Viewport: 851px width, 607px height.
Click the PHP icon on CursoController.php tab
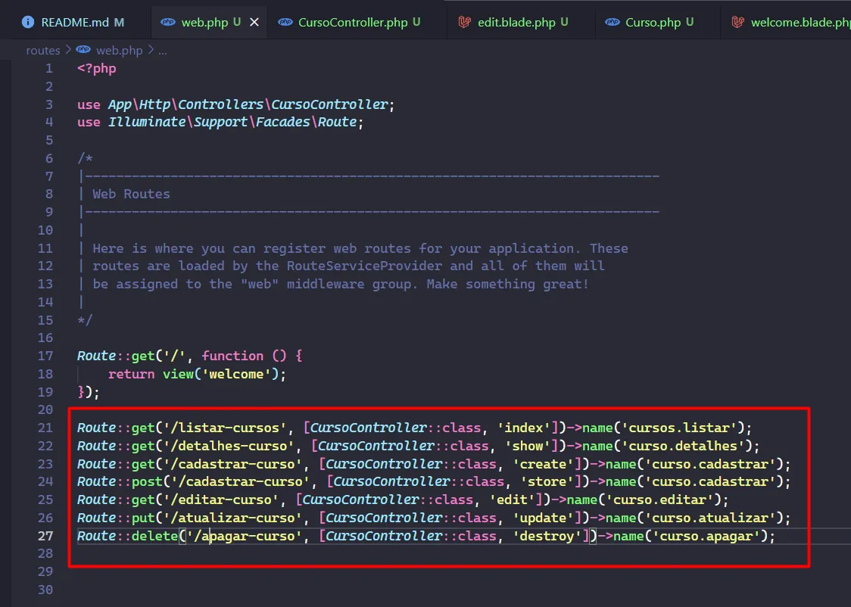point(285,23)
